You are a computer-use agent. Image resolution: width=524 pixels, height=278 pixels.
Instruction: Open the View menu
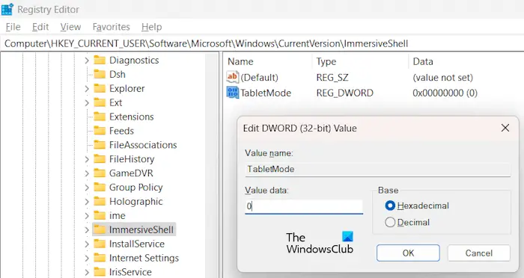point(70,27)
